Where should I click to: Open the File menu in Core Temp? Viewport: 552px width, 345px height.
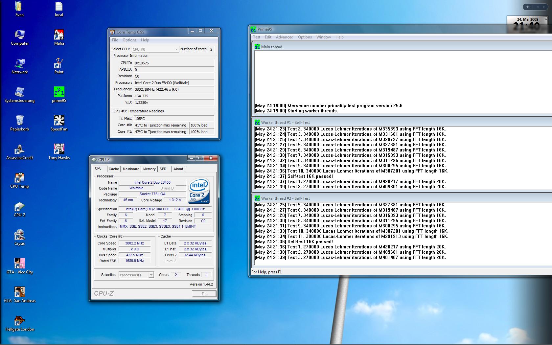pos(115,40)
